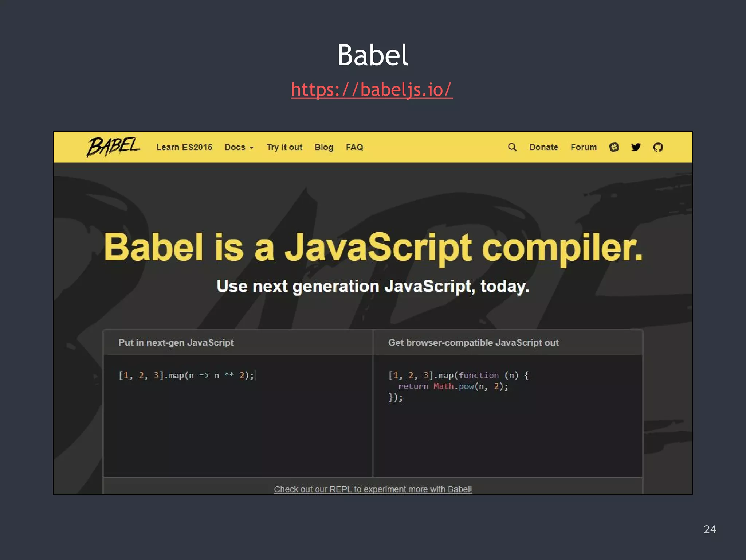Go to Learn ES2015 page
Image resolution: width=746 pixels, height=560 pixels.
[184, 147]
